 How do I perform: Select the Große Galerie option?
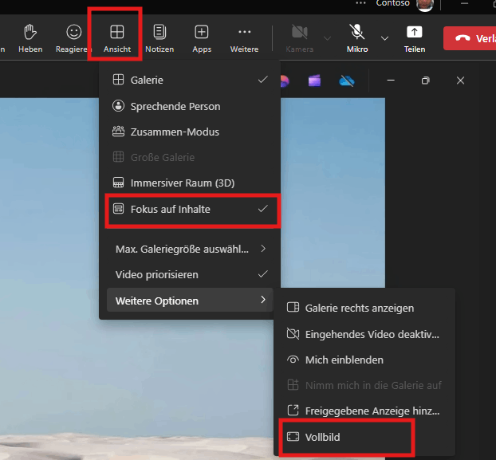[190, 157]
